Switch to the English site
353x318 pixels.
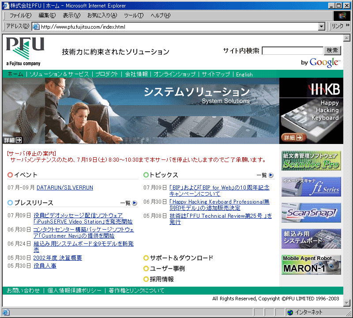244,74
